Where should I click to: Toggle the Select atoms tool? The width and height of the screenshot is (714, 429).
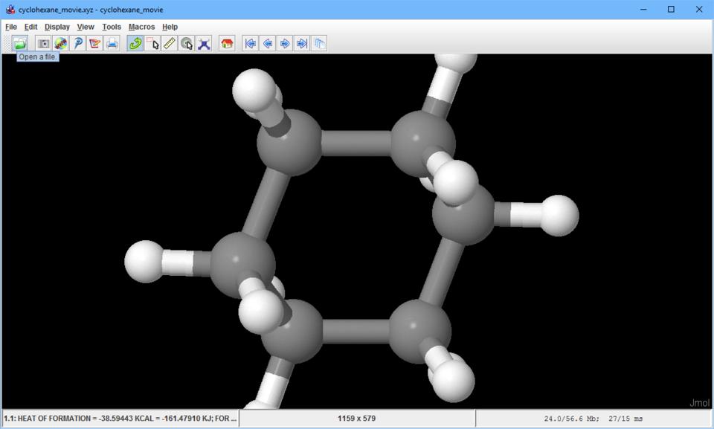tap(152, 44)
